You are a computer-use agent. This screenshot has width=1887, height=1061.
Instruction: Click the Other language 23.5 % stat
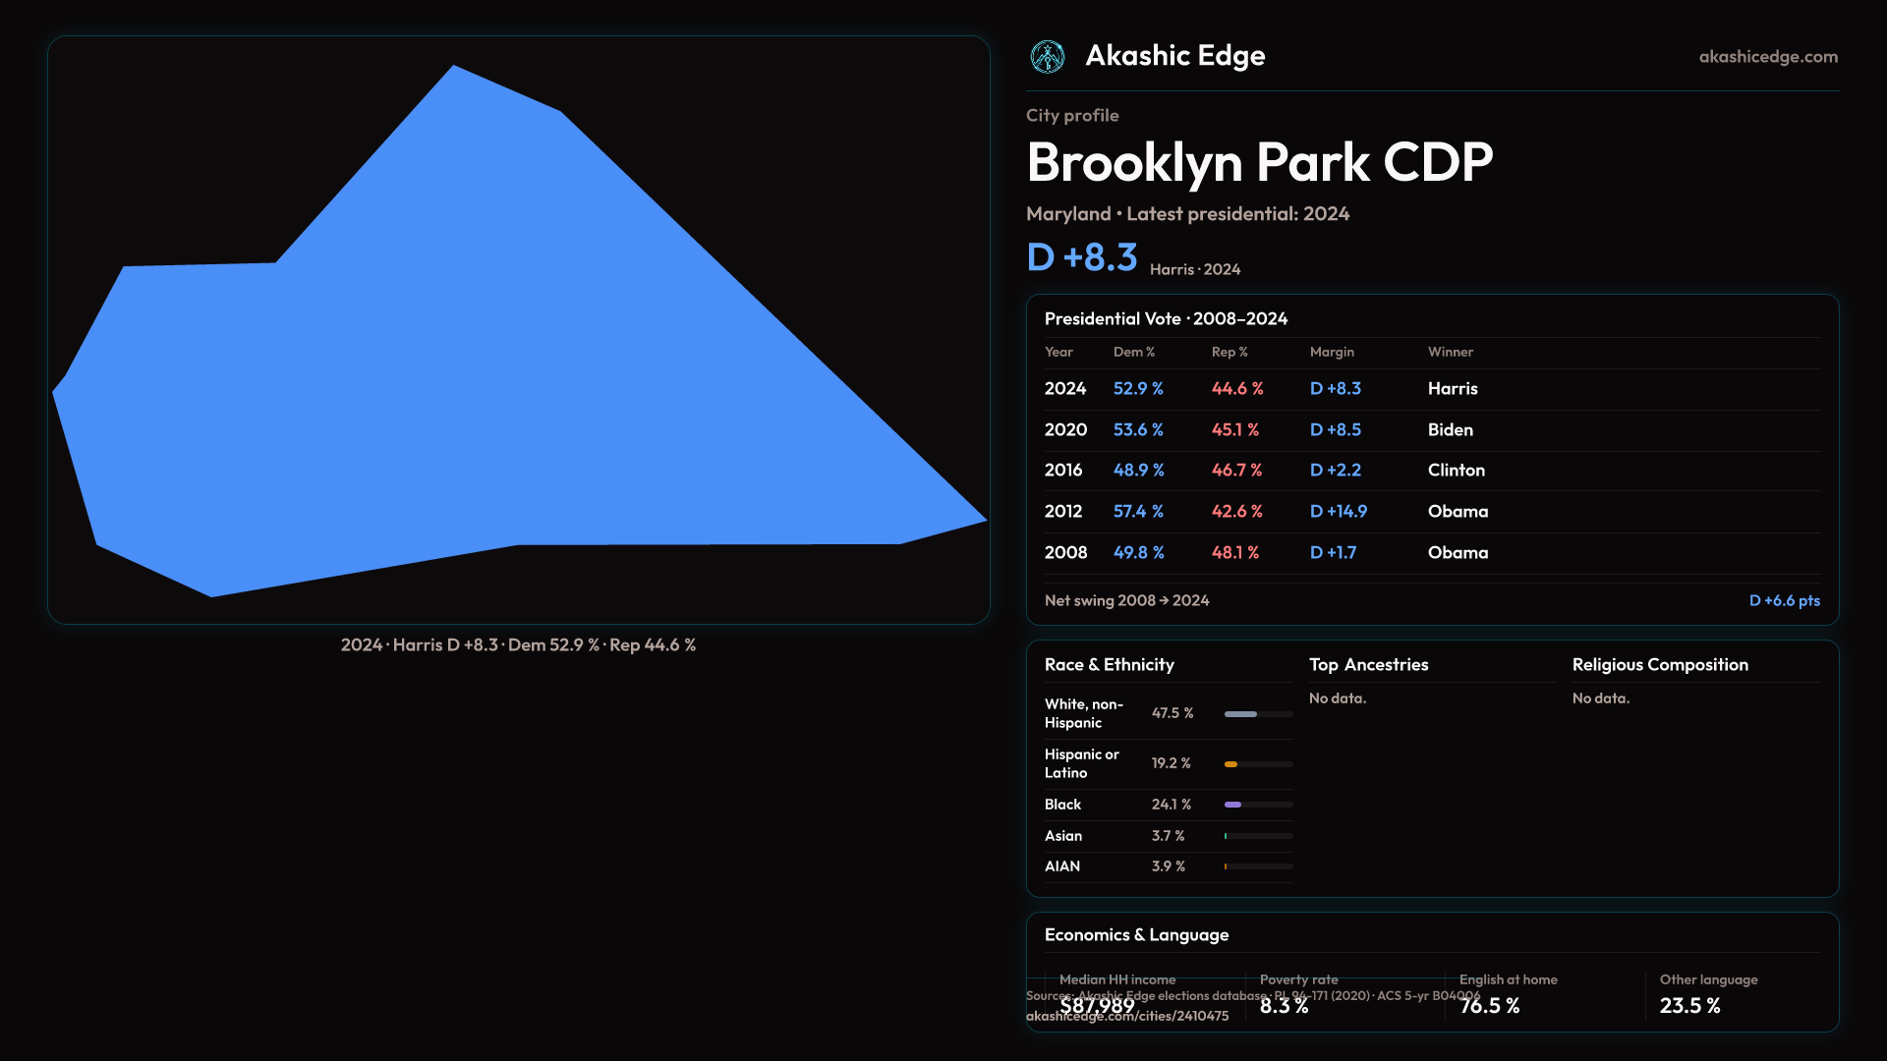(x=1689, y=1006)
